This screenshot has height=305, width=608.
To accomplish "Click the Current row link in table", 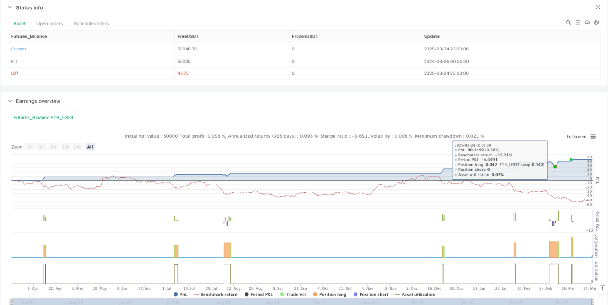I will [19, 49].
